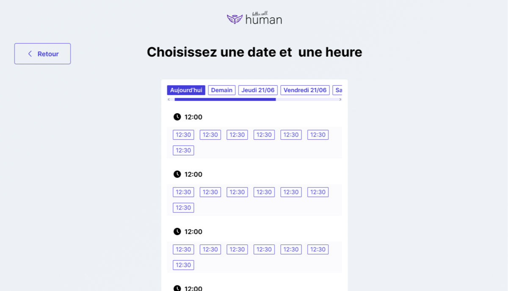The width and height of the screenshot is (508, 291).
Task: Click the left arrow of date scrollbar
Action: tap(169, 100)
